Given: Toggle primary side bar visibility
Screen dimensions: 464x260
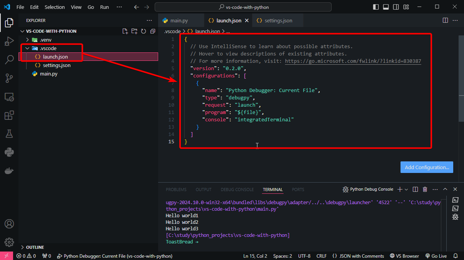Looking at the screenshot, I should pos(376,7).
